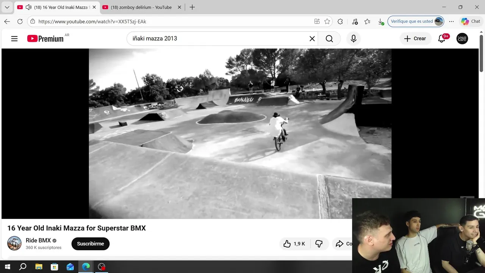Image resolution: width=485 pixels, height=273 pixels.
Task: Open a new tab with the plus button
Action: pos(192,7)
